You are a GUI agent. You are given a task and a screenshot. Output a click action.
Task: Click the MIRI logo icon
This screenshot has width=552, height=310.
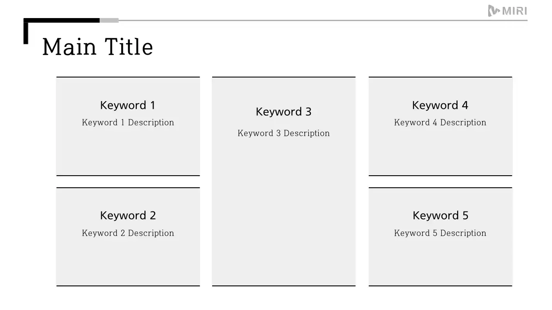[494, 11]
